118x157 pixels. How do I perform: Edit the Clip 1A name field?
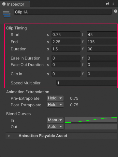63,12
